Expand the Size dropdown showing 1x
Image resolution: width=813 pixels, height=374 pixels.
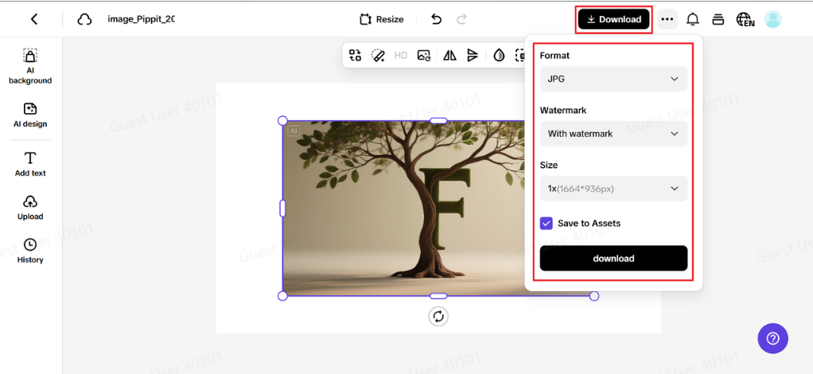tap(613, 189)
